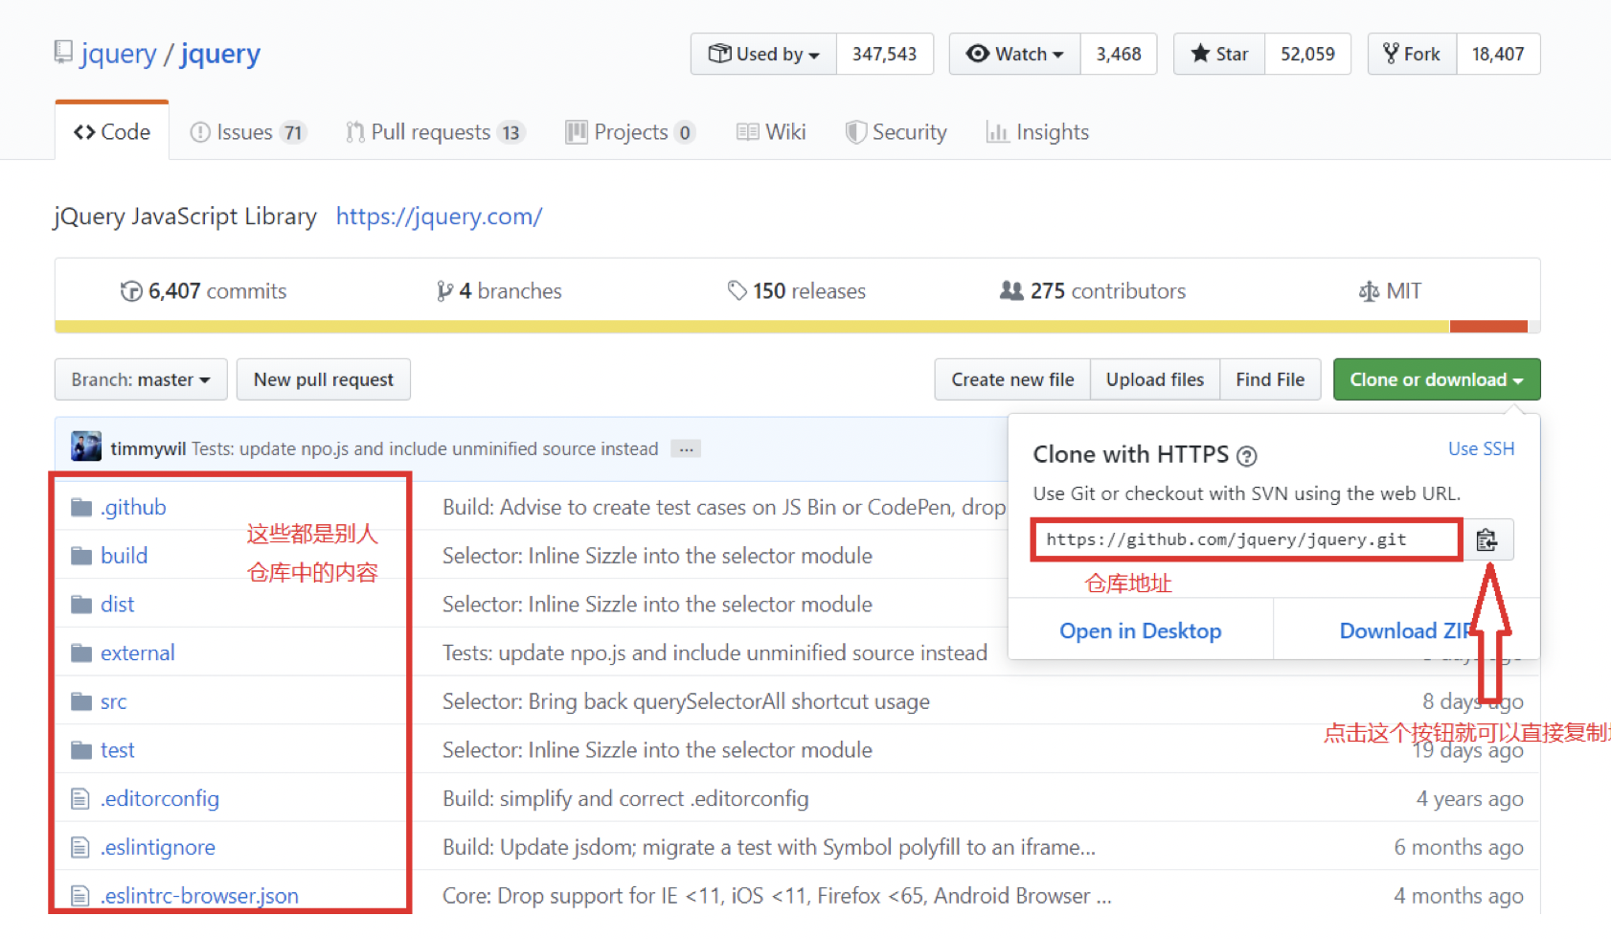View the 52,059 stargazers count
Screen dimensions: 1611x939
tap(1307, 55)
